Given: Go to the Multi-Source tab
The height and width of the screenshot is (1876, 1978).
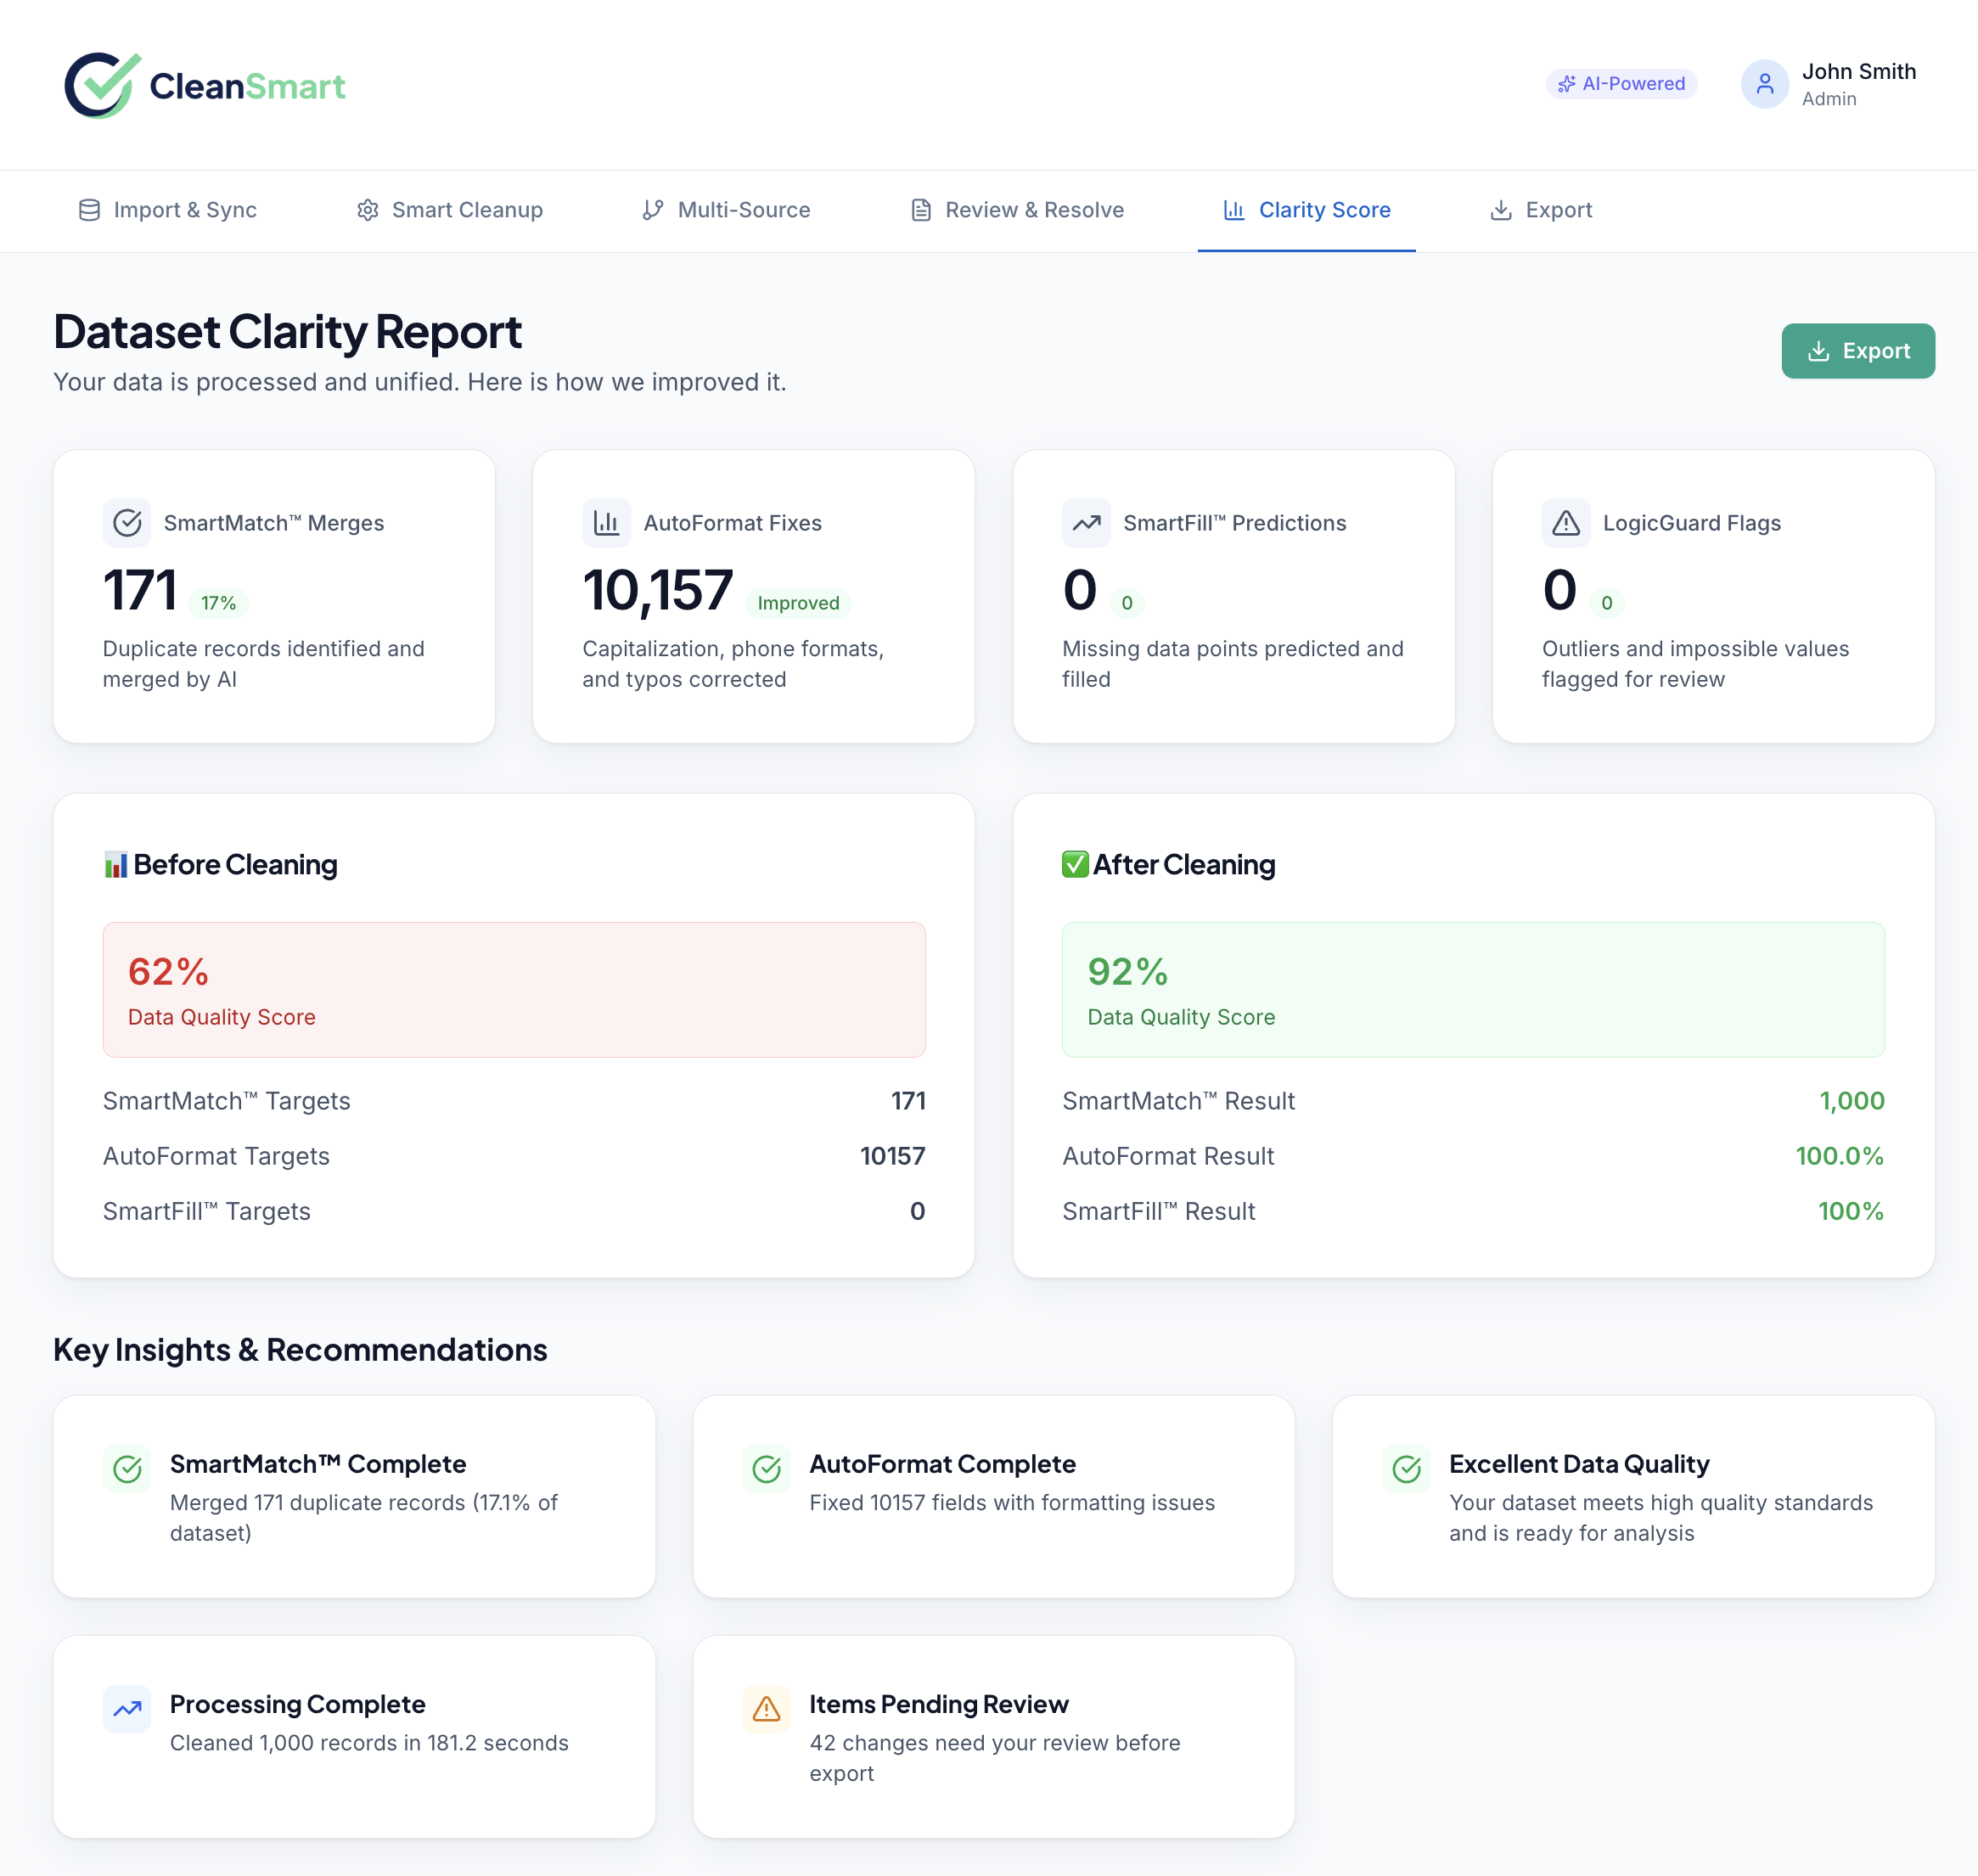Looking at the screenshot, I should coord(726,210).
